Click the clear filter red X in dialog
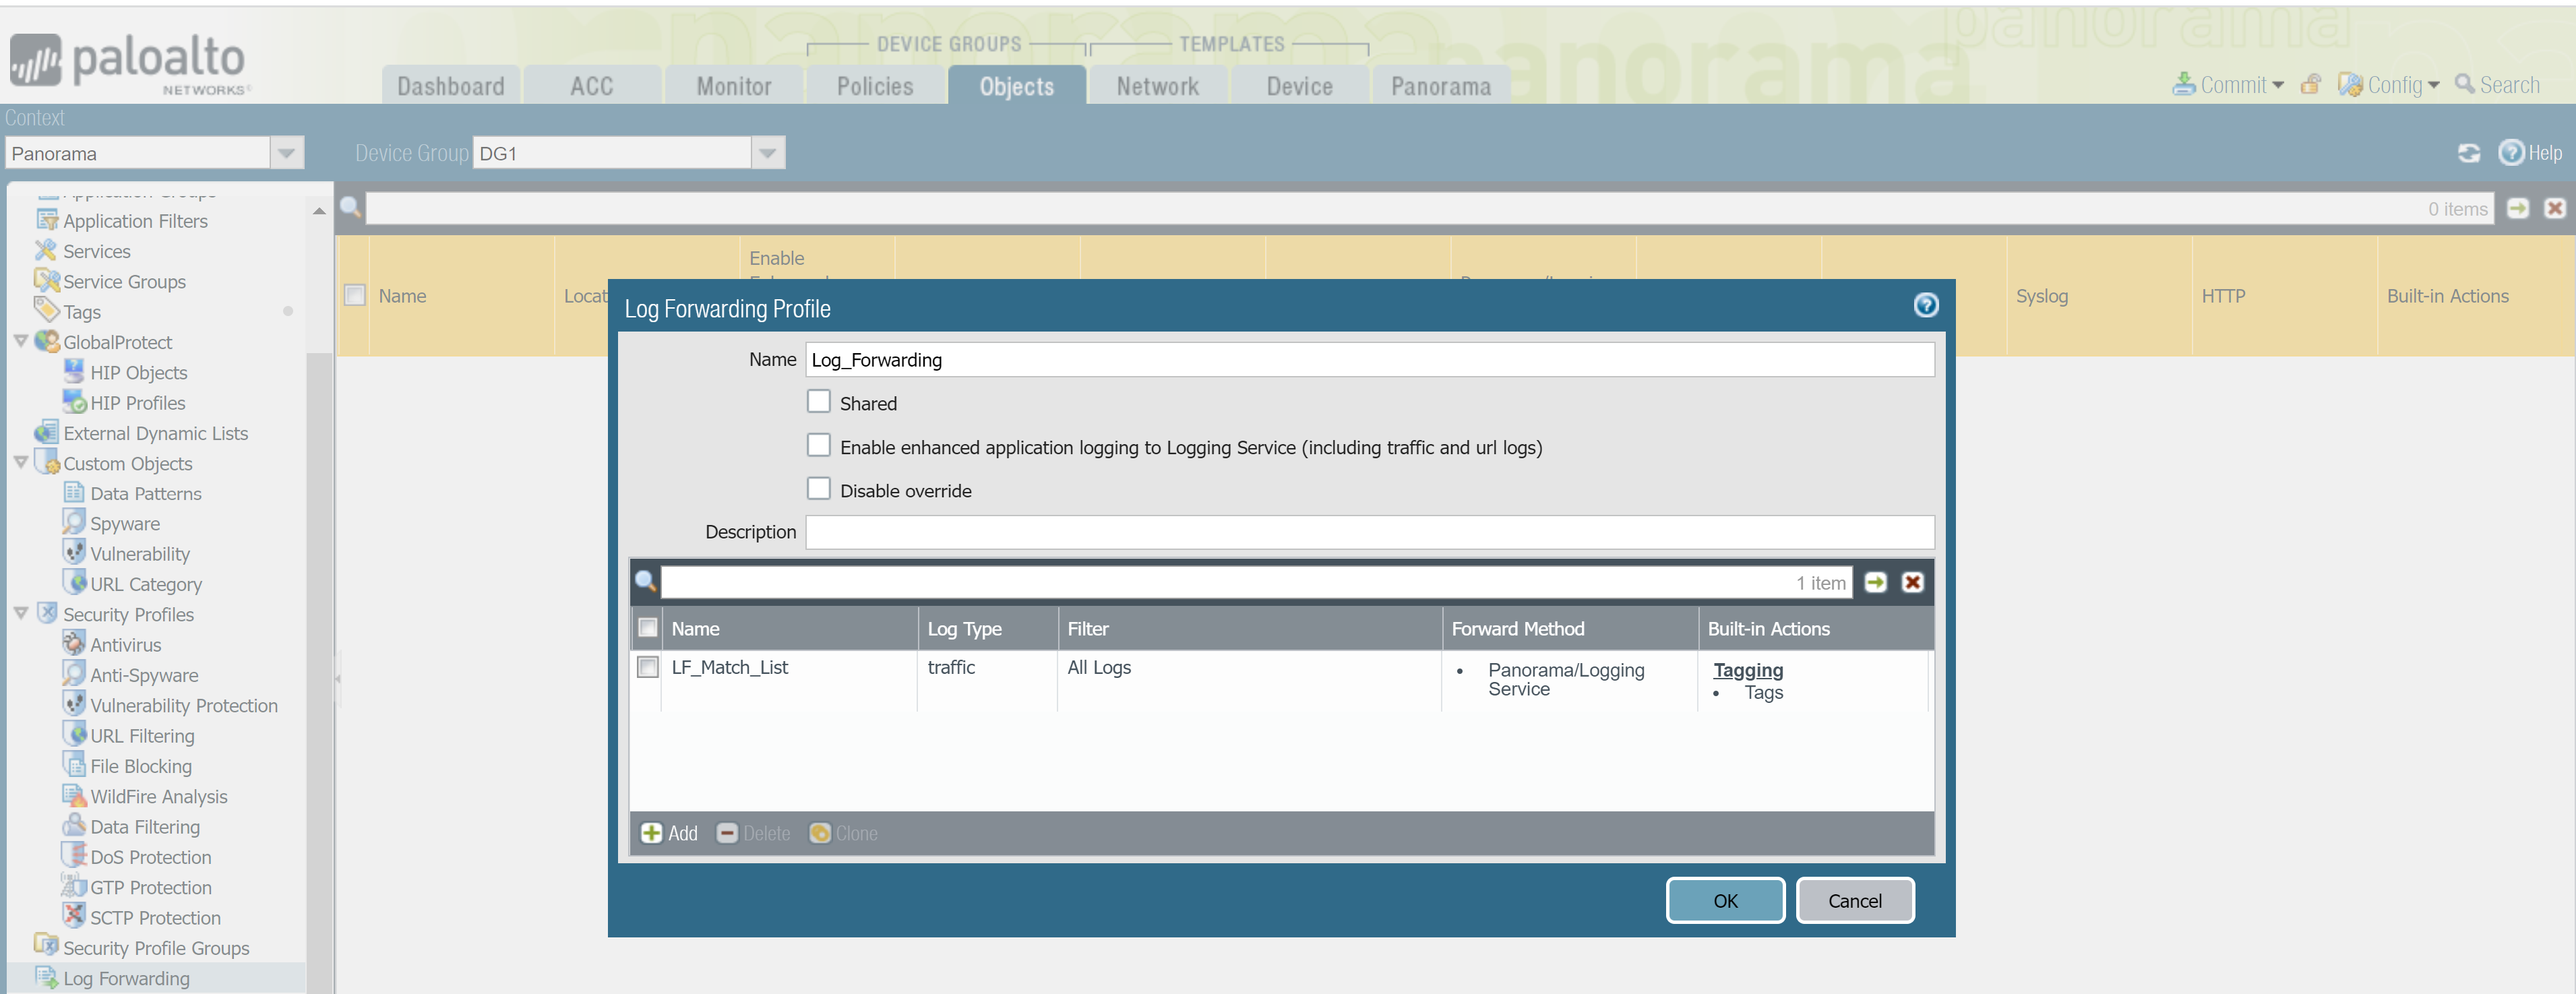Image resolution: width=2576 pixels, height=994 pixels. (1912, 582)
